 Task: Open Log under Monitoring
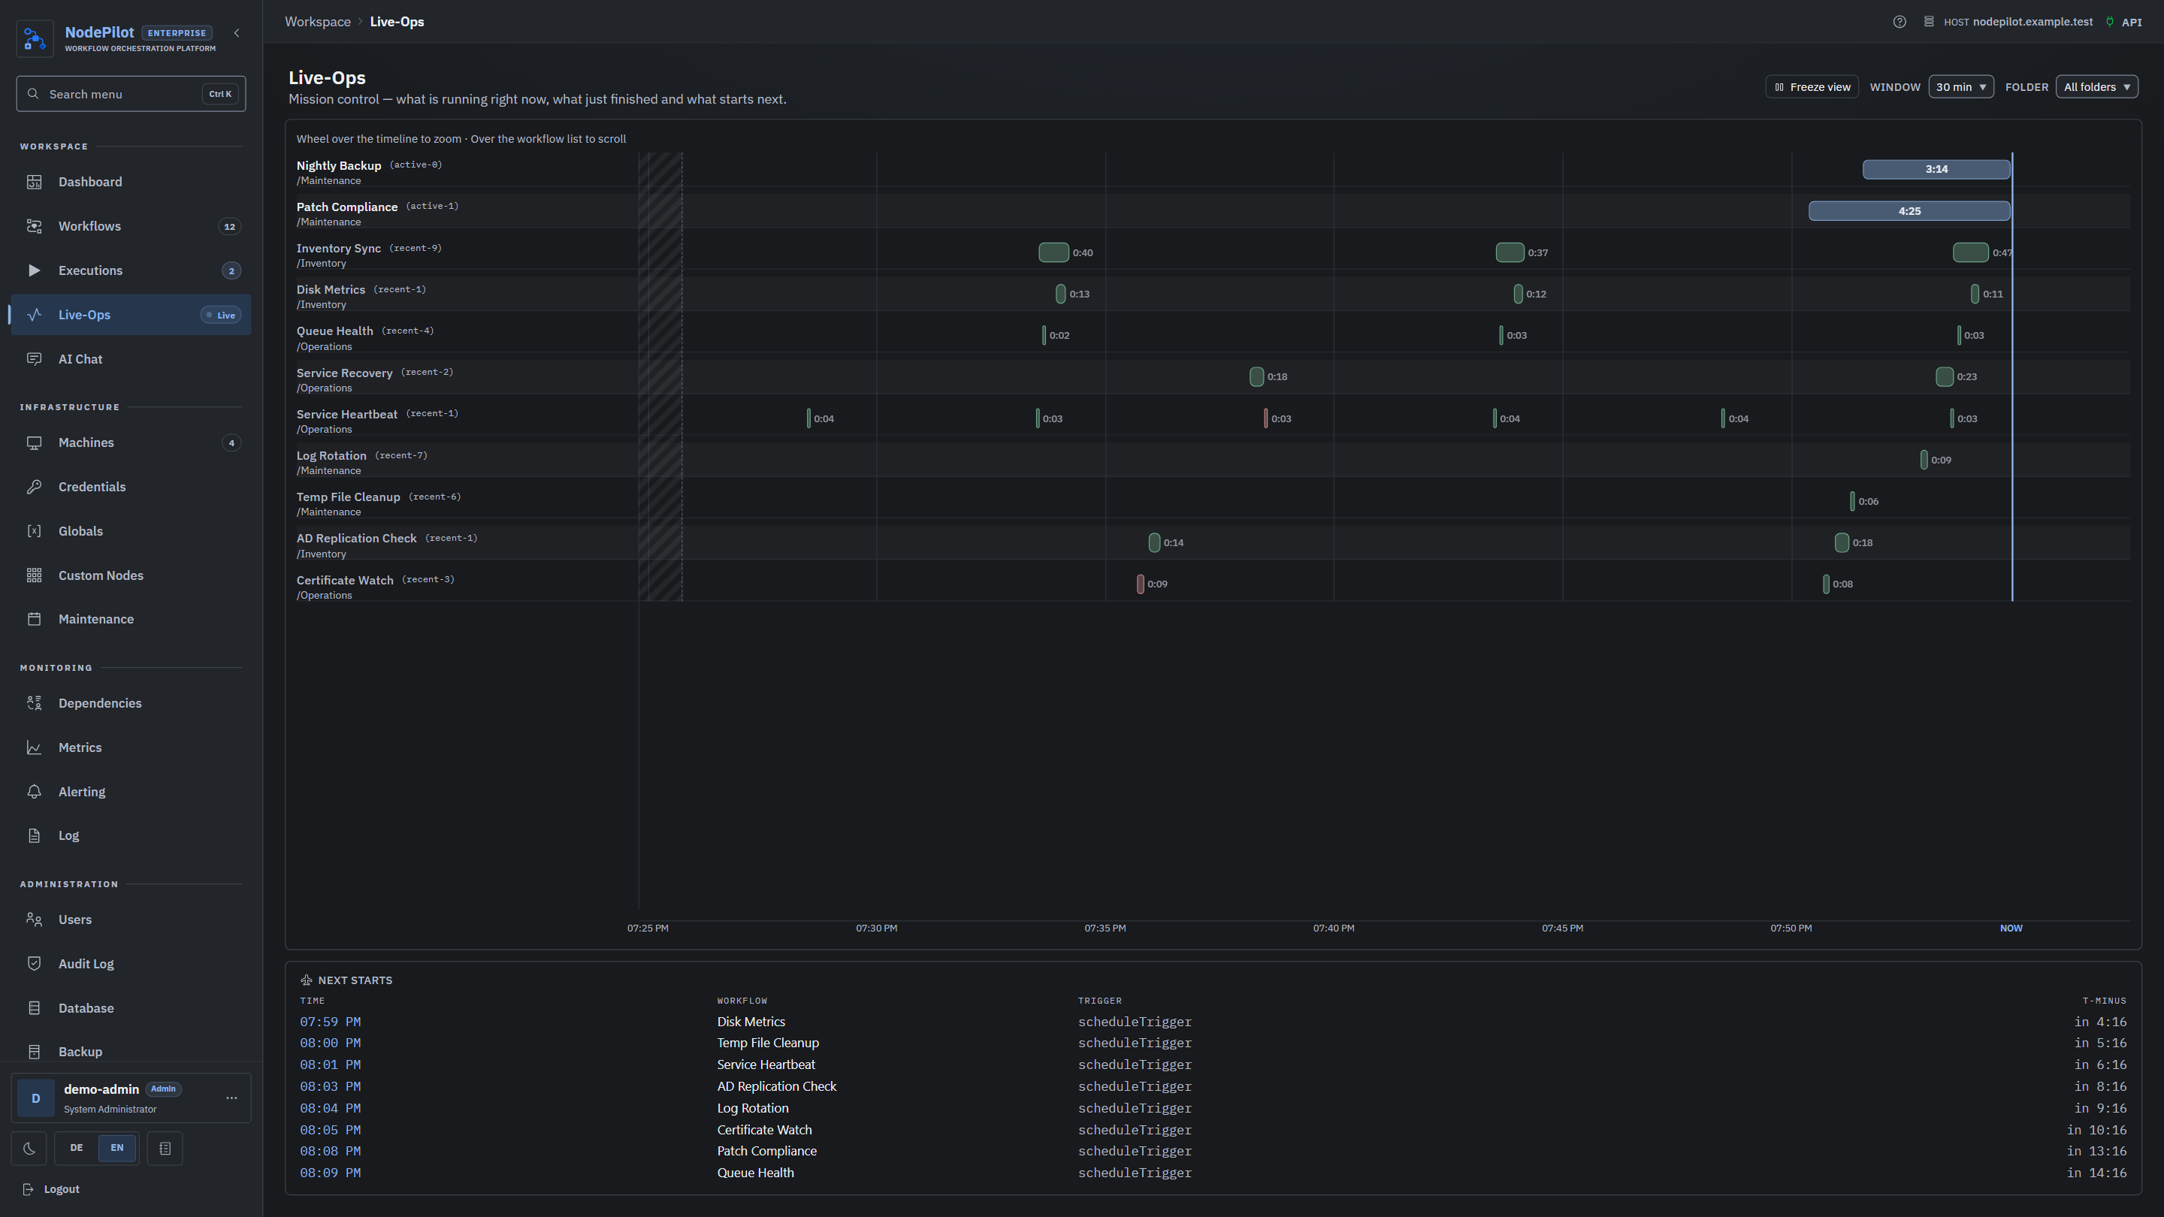[131, 835]
